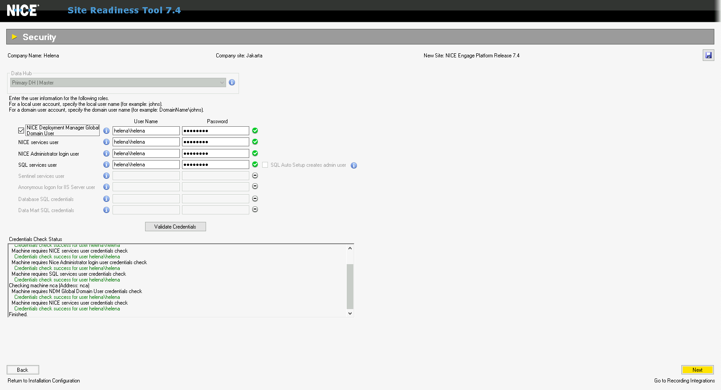
Task: Toggle NICE Deployment Manager Global Domain User checkbox
Action: click(x=21, y=130)
